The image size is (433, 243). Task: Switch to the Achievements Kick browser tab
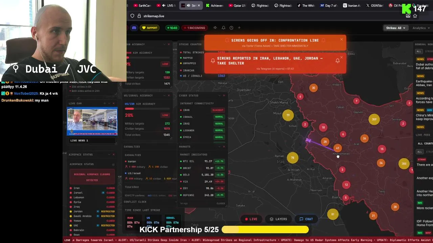pyautogui.click(x=214, y=5)
